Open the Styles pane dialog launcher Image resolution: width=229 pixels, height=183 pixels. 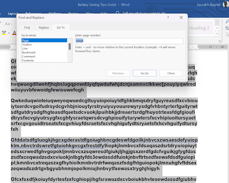tap(220, 42)
